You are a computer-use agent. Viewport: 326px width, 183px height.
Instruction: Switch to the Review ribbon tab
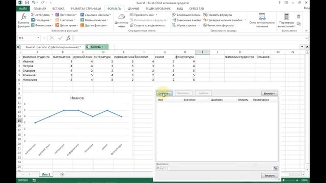tap(158, 9)
